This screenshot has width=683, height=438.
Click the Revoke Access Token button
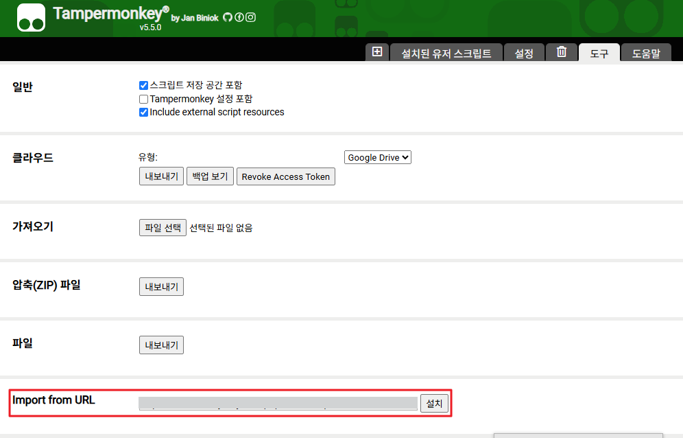pyautogui.click(x=286, y=176)
